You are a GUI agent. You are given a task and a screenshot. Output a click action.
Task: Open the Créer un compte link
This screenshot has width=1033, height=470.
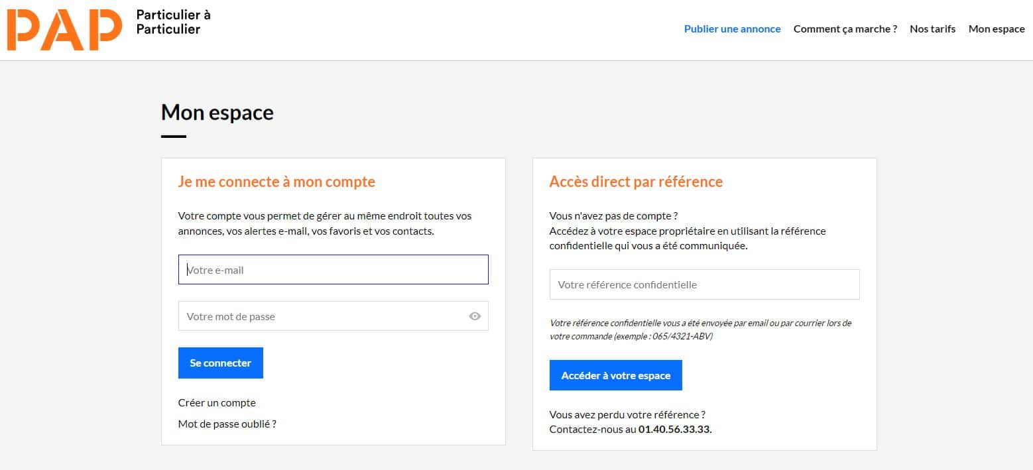(217, 402)
